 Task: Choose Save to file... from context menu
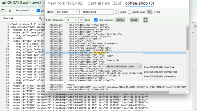114,60
